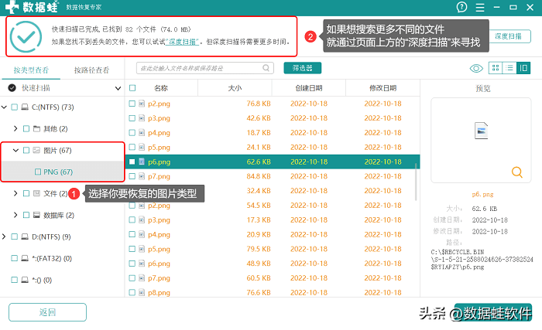Image resolution: width=542 pixels, height=330 pixels.
Task: Toggle the select-all checkbox in header
Action: click(132, 88)
